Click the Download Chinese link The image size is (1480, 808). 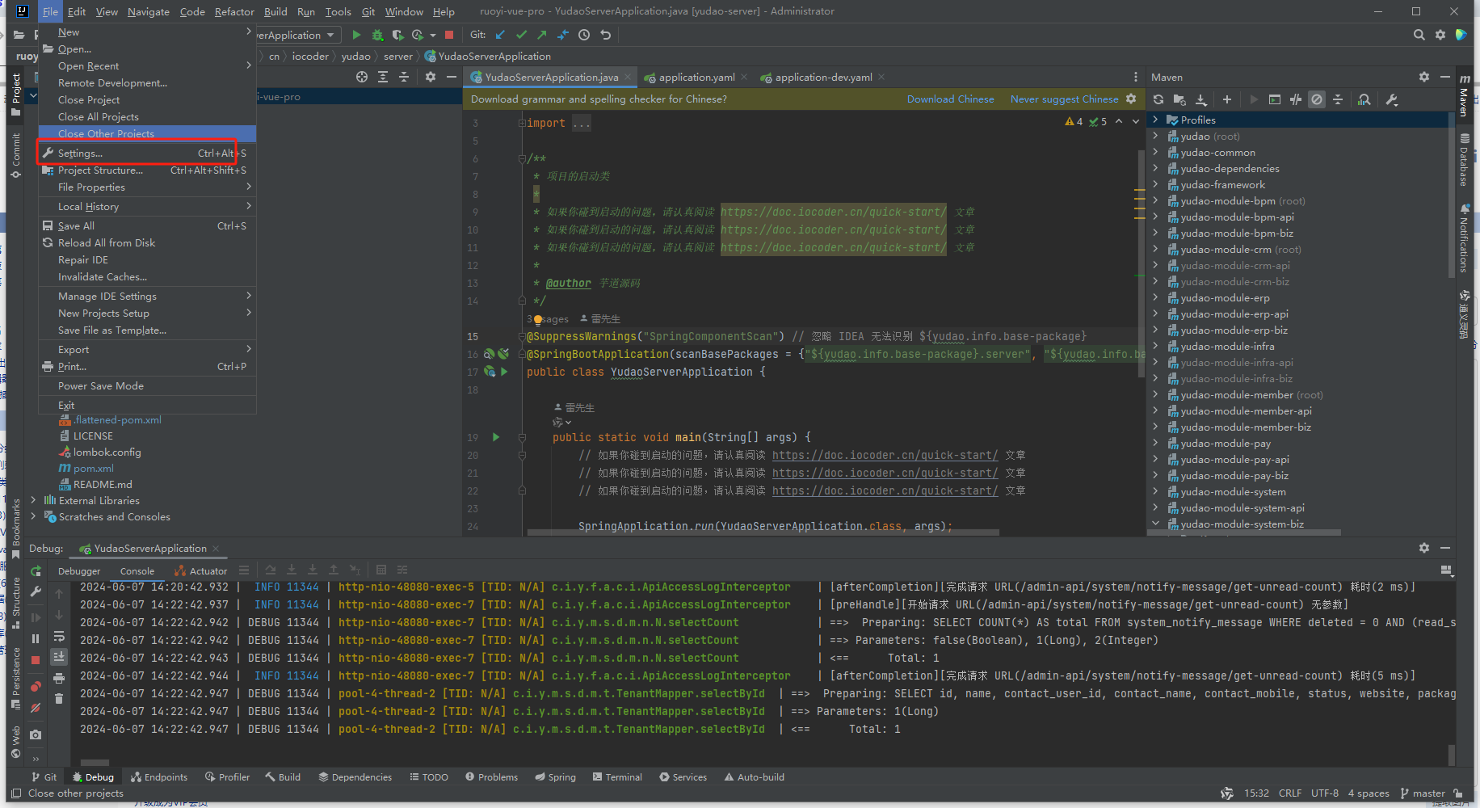[950, 99]
